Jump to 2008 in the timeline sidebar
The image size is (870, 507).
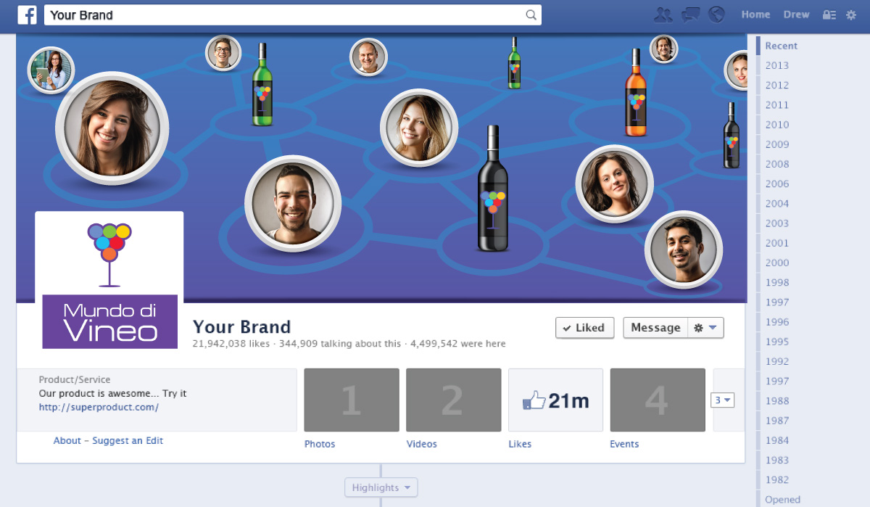pos(776,164)
